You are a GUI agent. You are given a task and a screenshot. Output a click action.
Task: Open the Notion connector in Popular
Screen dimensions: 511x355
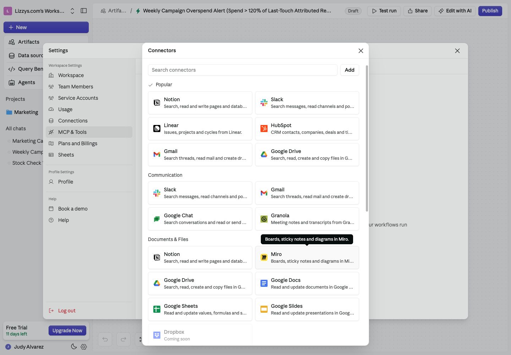click(x=200, y=103)
